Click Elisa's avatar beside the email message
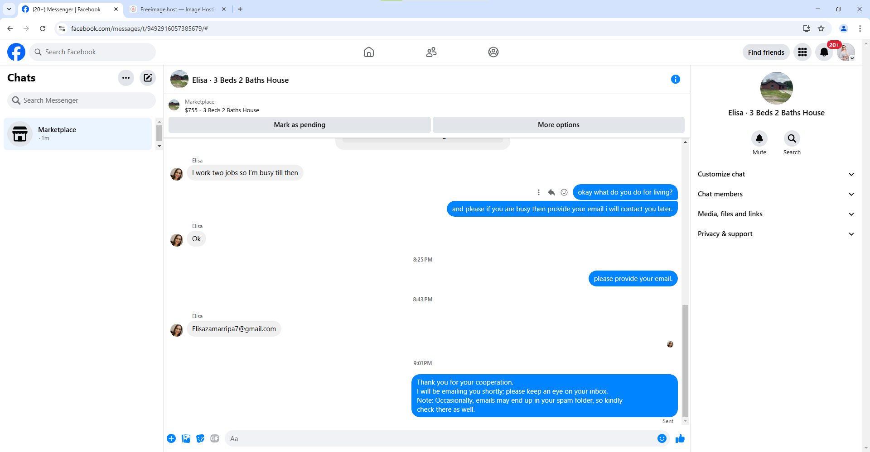This screenshot has height=452, width=870. [x=177, y=330]
